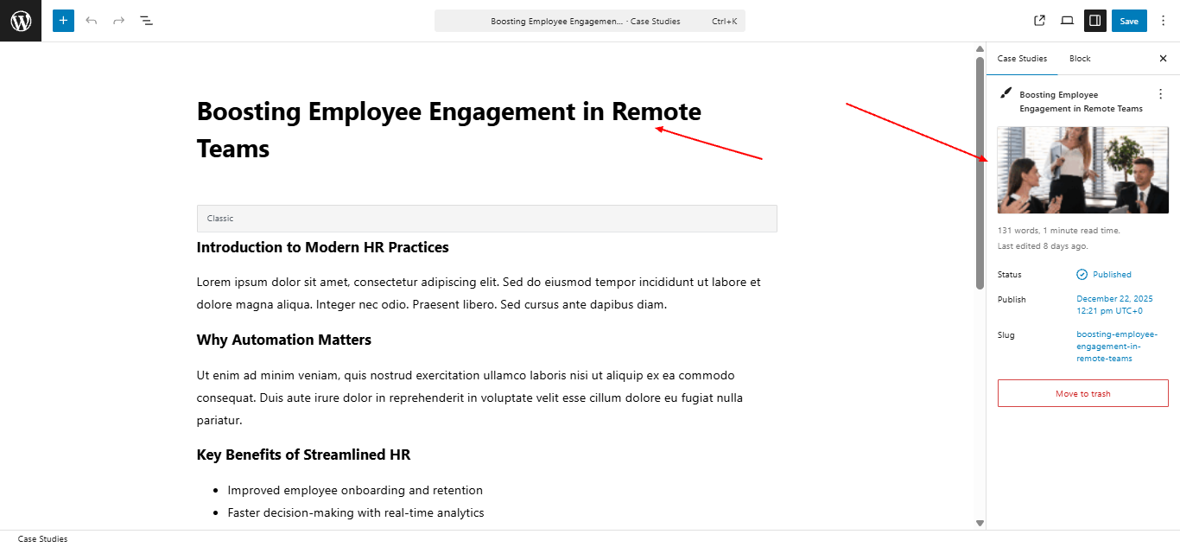1180x547 pixels.
Task: Open the Options three-dot menu in top bar
Action: click(x=1163, y=21)
